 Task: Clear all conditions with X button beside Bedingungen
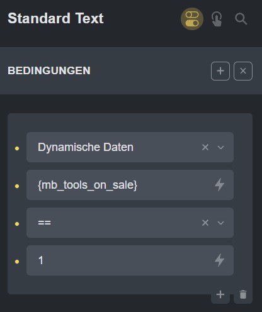[243, 71]
